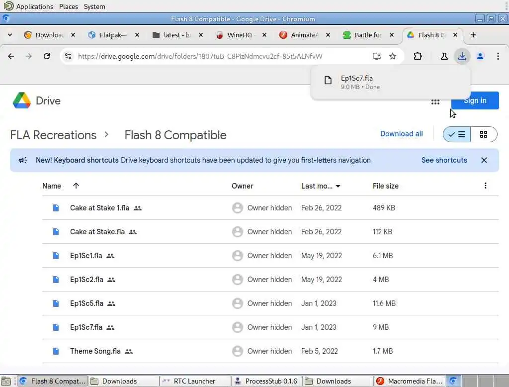The image size is (509, 387).
Task: Bookmark this page with the star icon
Action: 393,56
